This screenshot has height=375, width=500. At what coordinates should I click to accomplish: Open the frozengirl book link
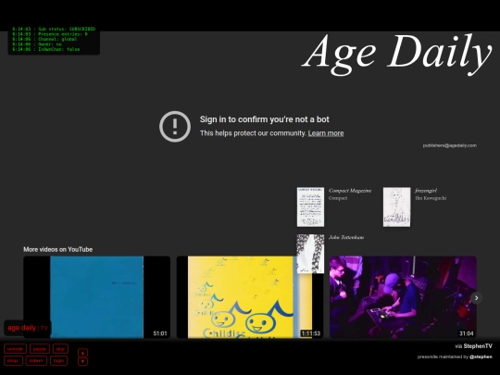coord(426,191)
